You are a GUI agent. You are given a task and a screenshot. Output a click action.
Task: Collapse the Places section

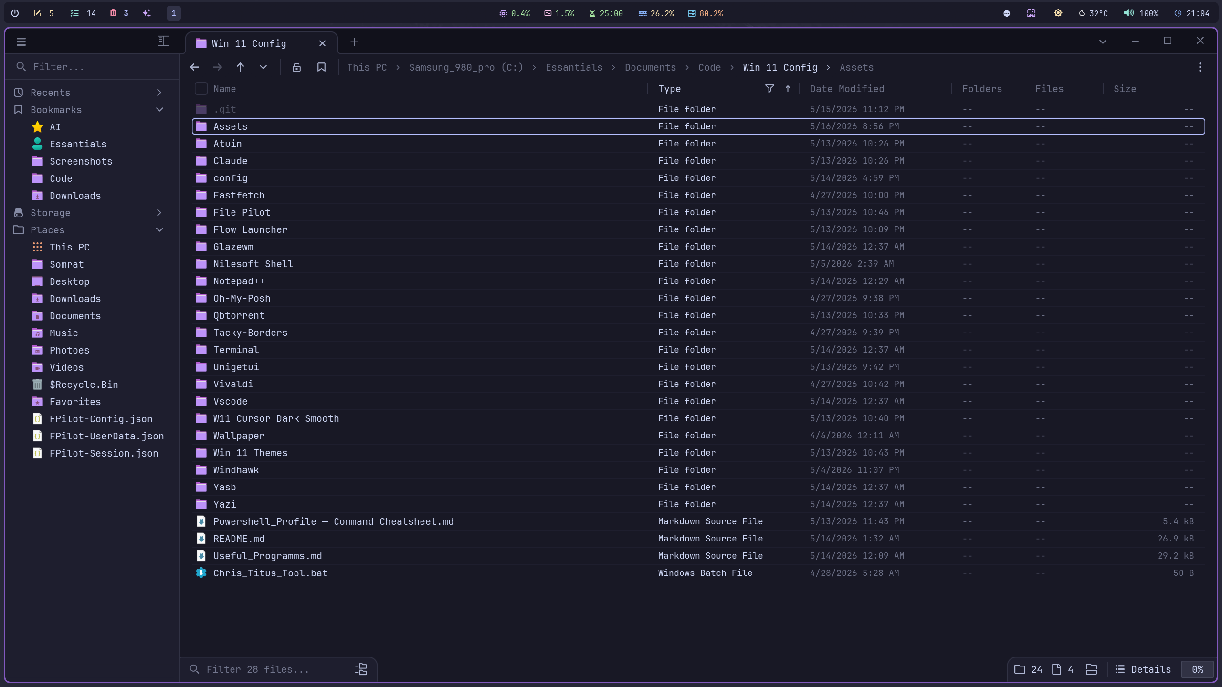click(159, 230)
